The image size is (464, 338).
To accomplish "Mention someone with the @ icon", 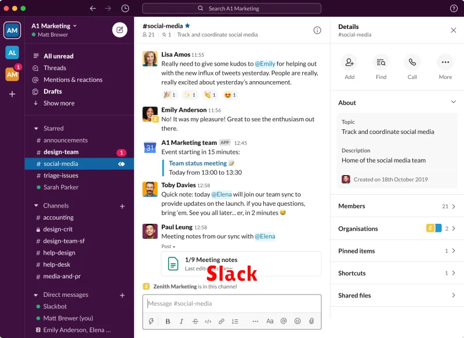I will click(x=284, y=321).
